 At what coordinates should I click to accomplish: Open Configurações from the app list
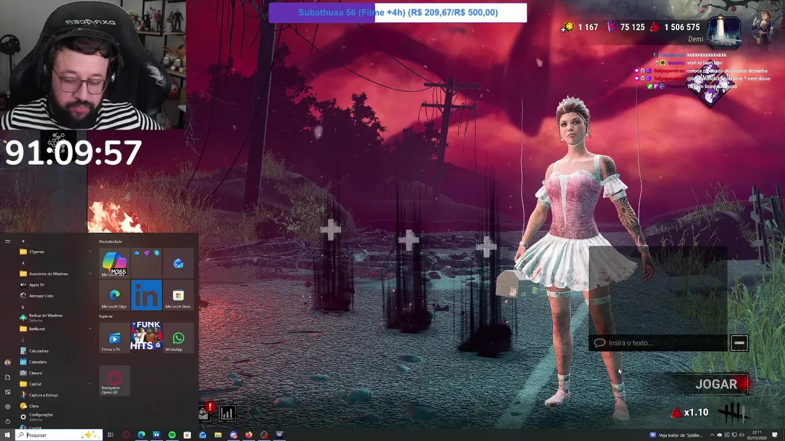(x=55, y=417)
